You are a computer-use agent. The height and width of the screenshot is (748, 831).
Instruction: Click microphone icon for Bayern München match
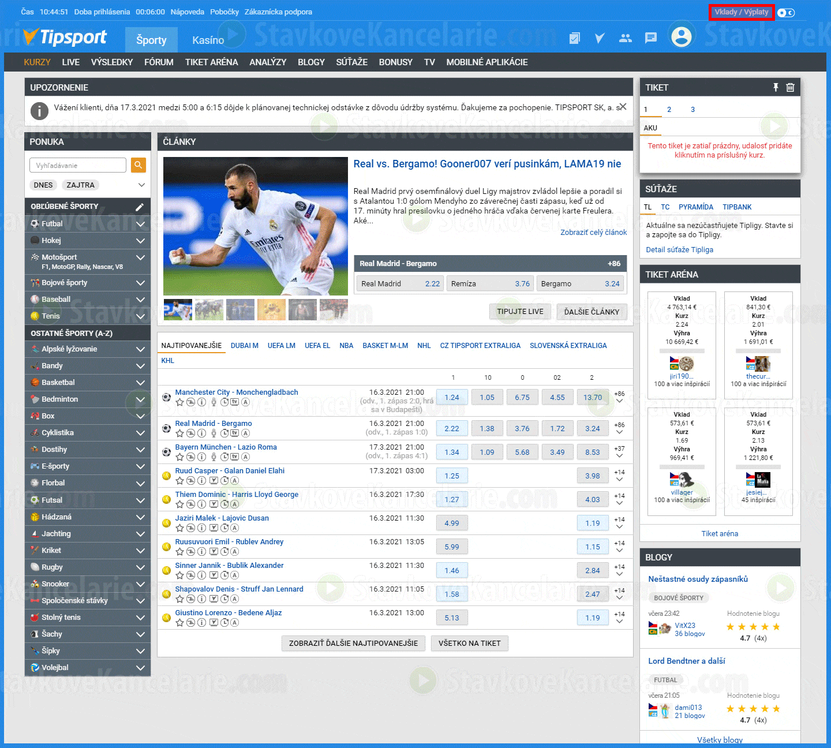214,457
